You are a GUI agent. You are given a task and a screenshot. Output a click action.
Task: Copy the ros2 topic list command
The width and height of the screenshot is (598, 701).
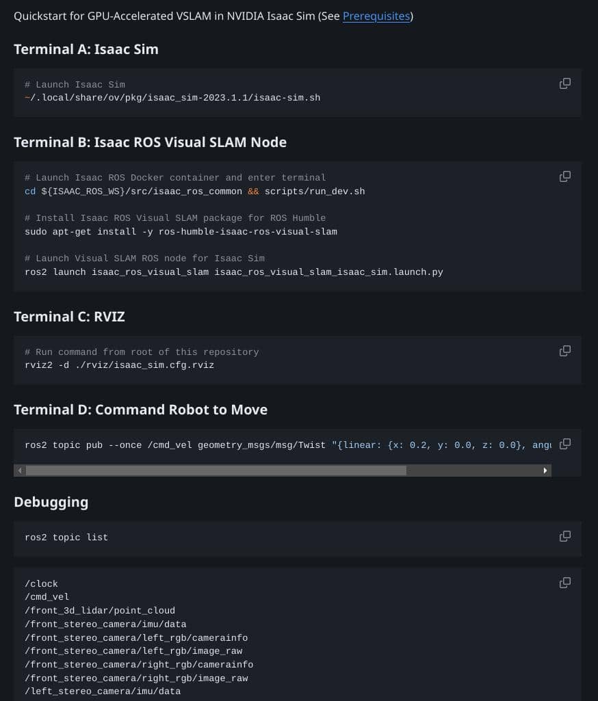pos(565,536)
